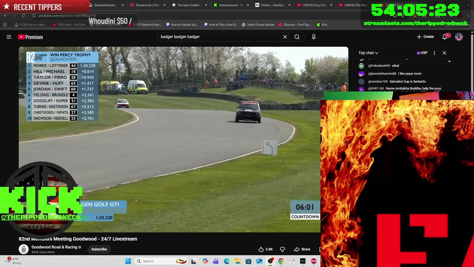
Task: Expand the Top chat dropdown
Action: [368, 53]
